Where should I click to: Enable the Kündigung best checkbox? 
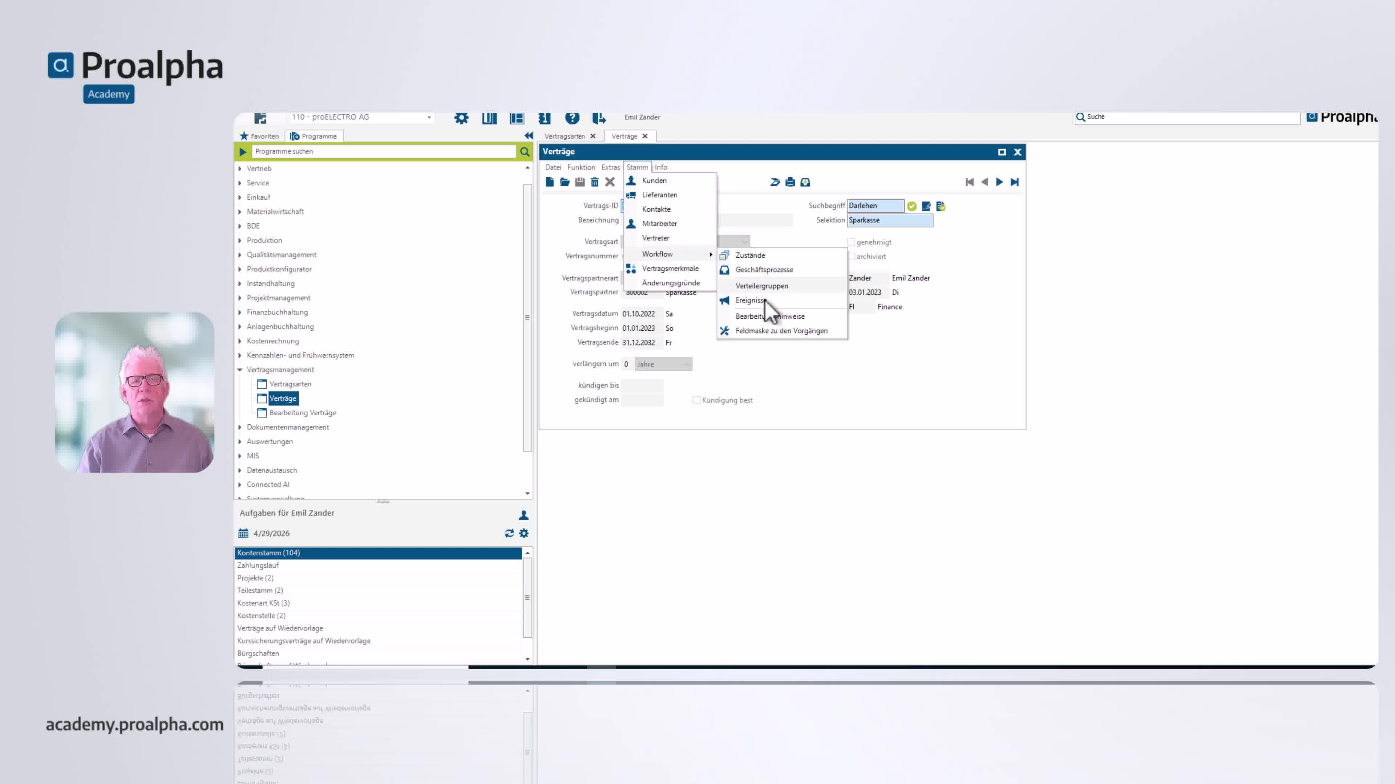click(696, 400)
